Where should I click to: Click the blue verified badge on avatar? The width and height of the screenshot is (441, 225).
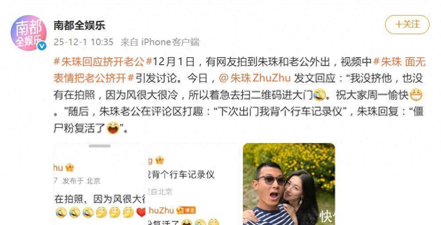(x=42, y=46)
